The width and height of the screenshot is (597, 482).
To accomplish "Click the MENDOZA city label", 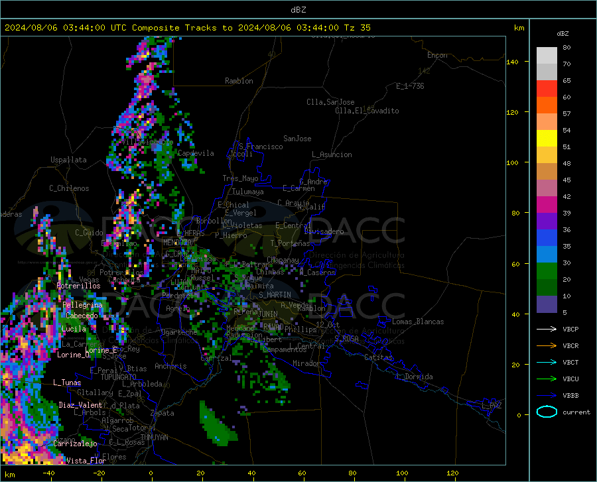I will (x=177, y=243).
